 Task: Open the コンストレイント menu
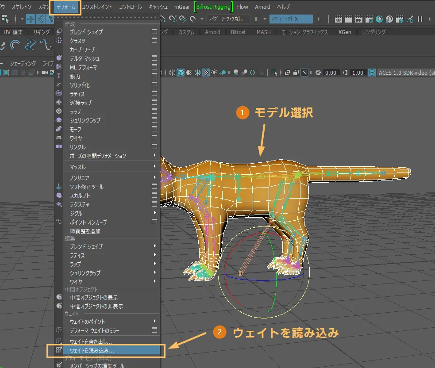pyautogui.click(x=97, y=7)
